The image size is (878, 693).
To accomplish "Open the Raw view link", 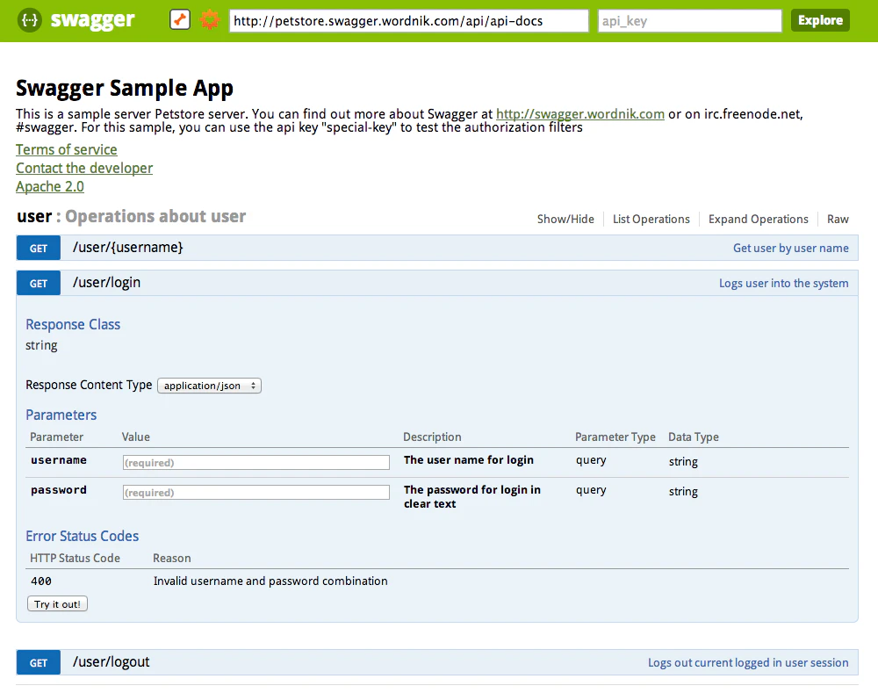I will coord(838,219).
